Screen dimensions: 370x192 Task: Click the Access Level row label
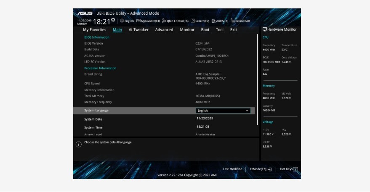point(93,134)
